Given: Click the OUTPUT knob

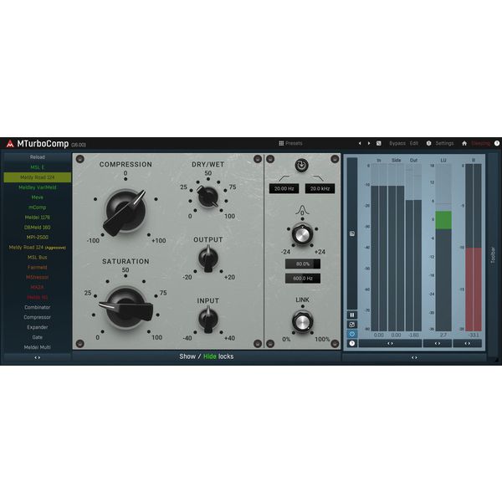Looking at the screenshot, I should (208, 258).
